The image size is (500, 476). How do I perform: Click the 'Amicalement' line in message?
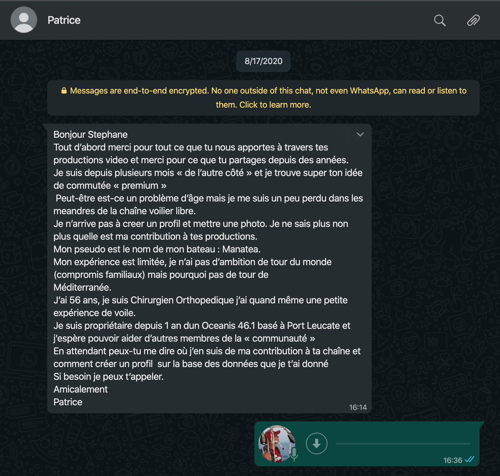click(80, 389)
